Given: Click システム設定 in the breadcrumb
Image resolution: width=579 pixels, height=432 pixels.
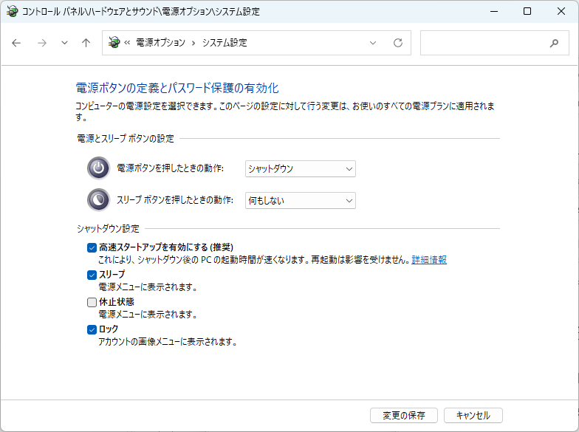Looking at the screenshot, I should click(225, 43).
